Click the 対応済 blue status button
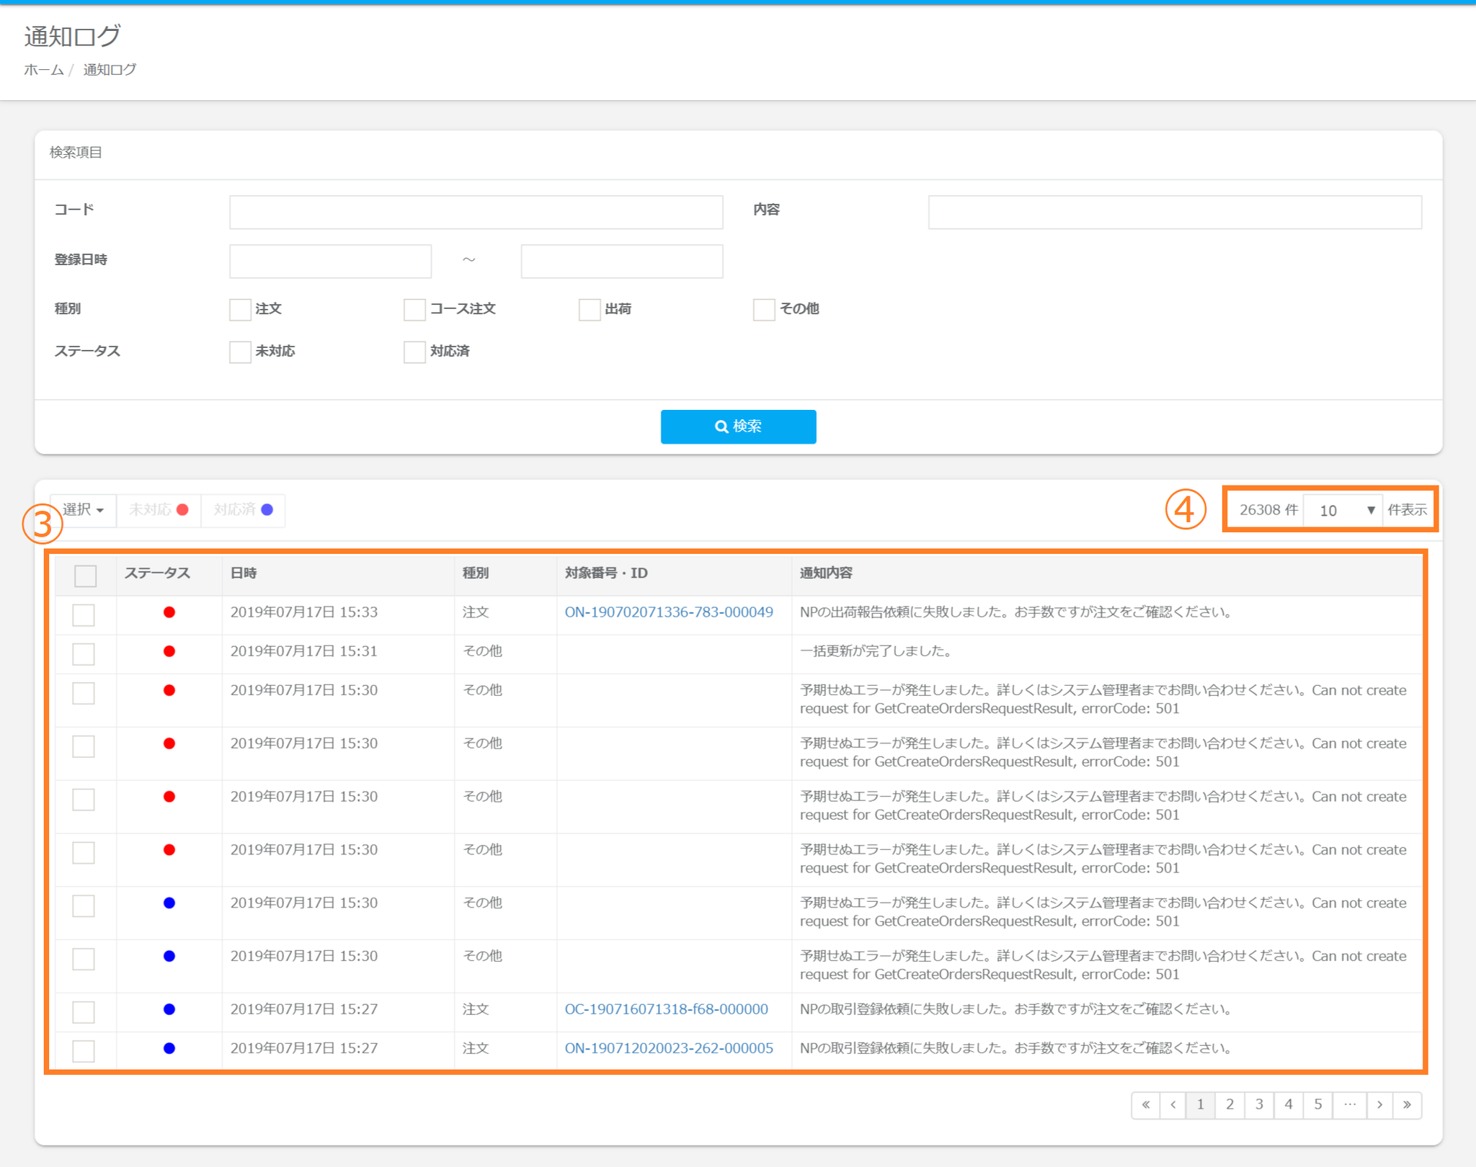 (243, 509)
